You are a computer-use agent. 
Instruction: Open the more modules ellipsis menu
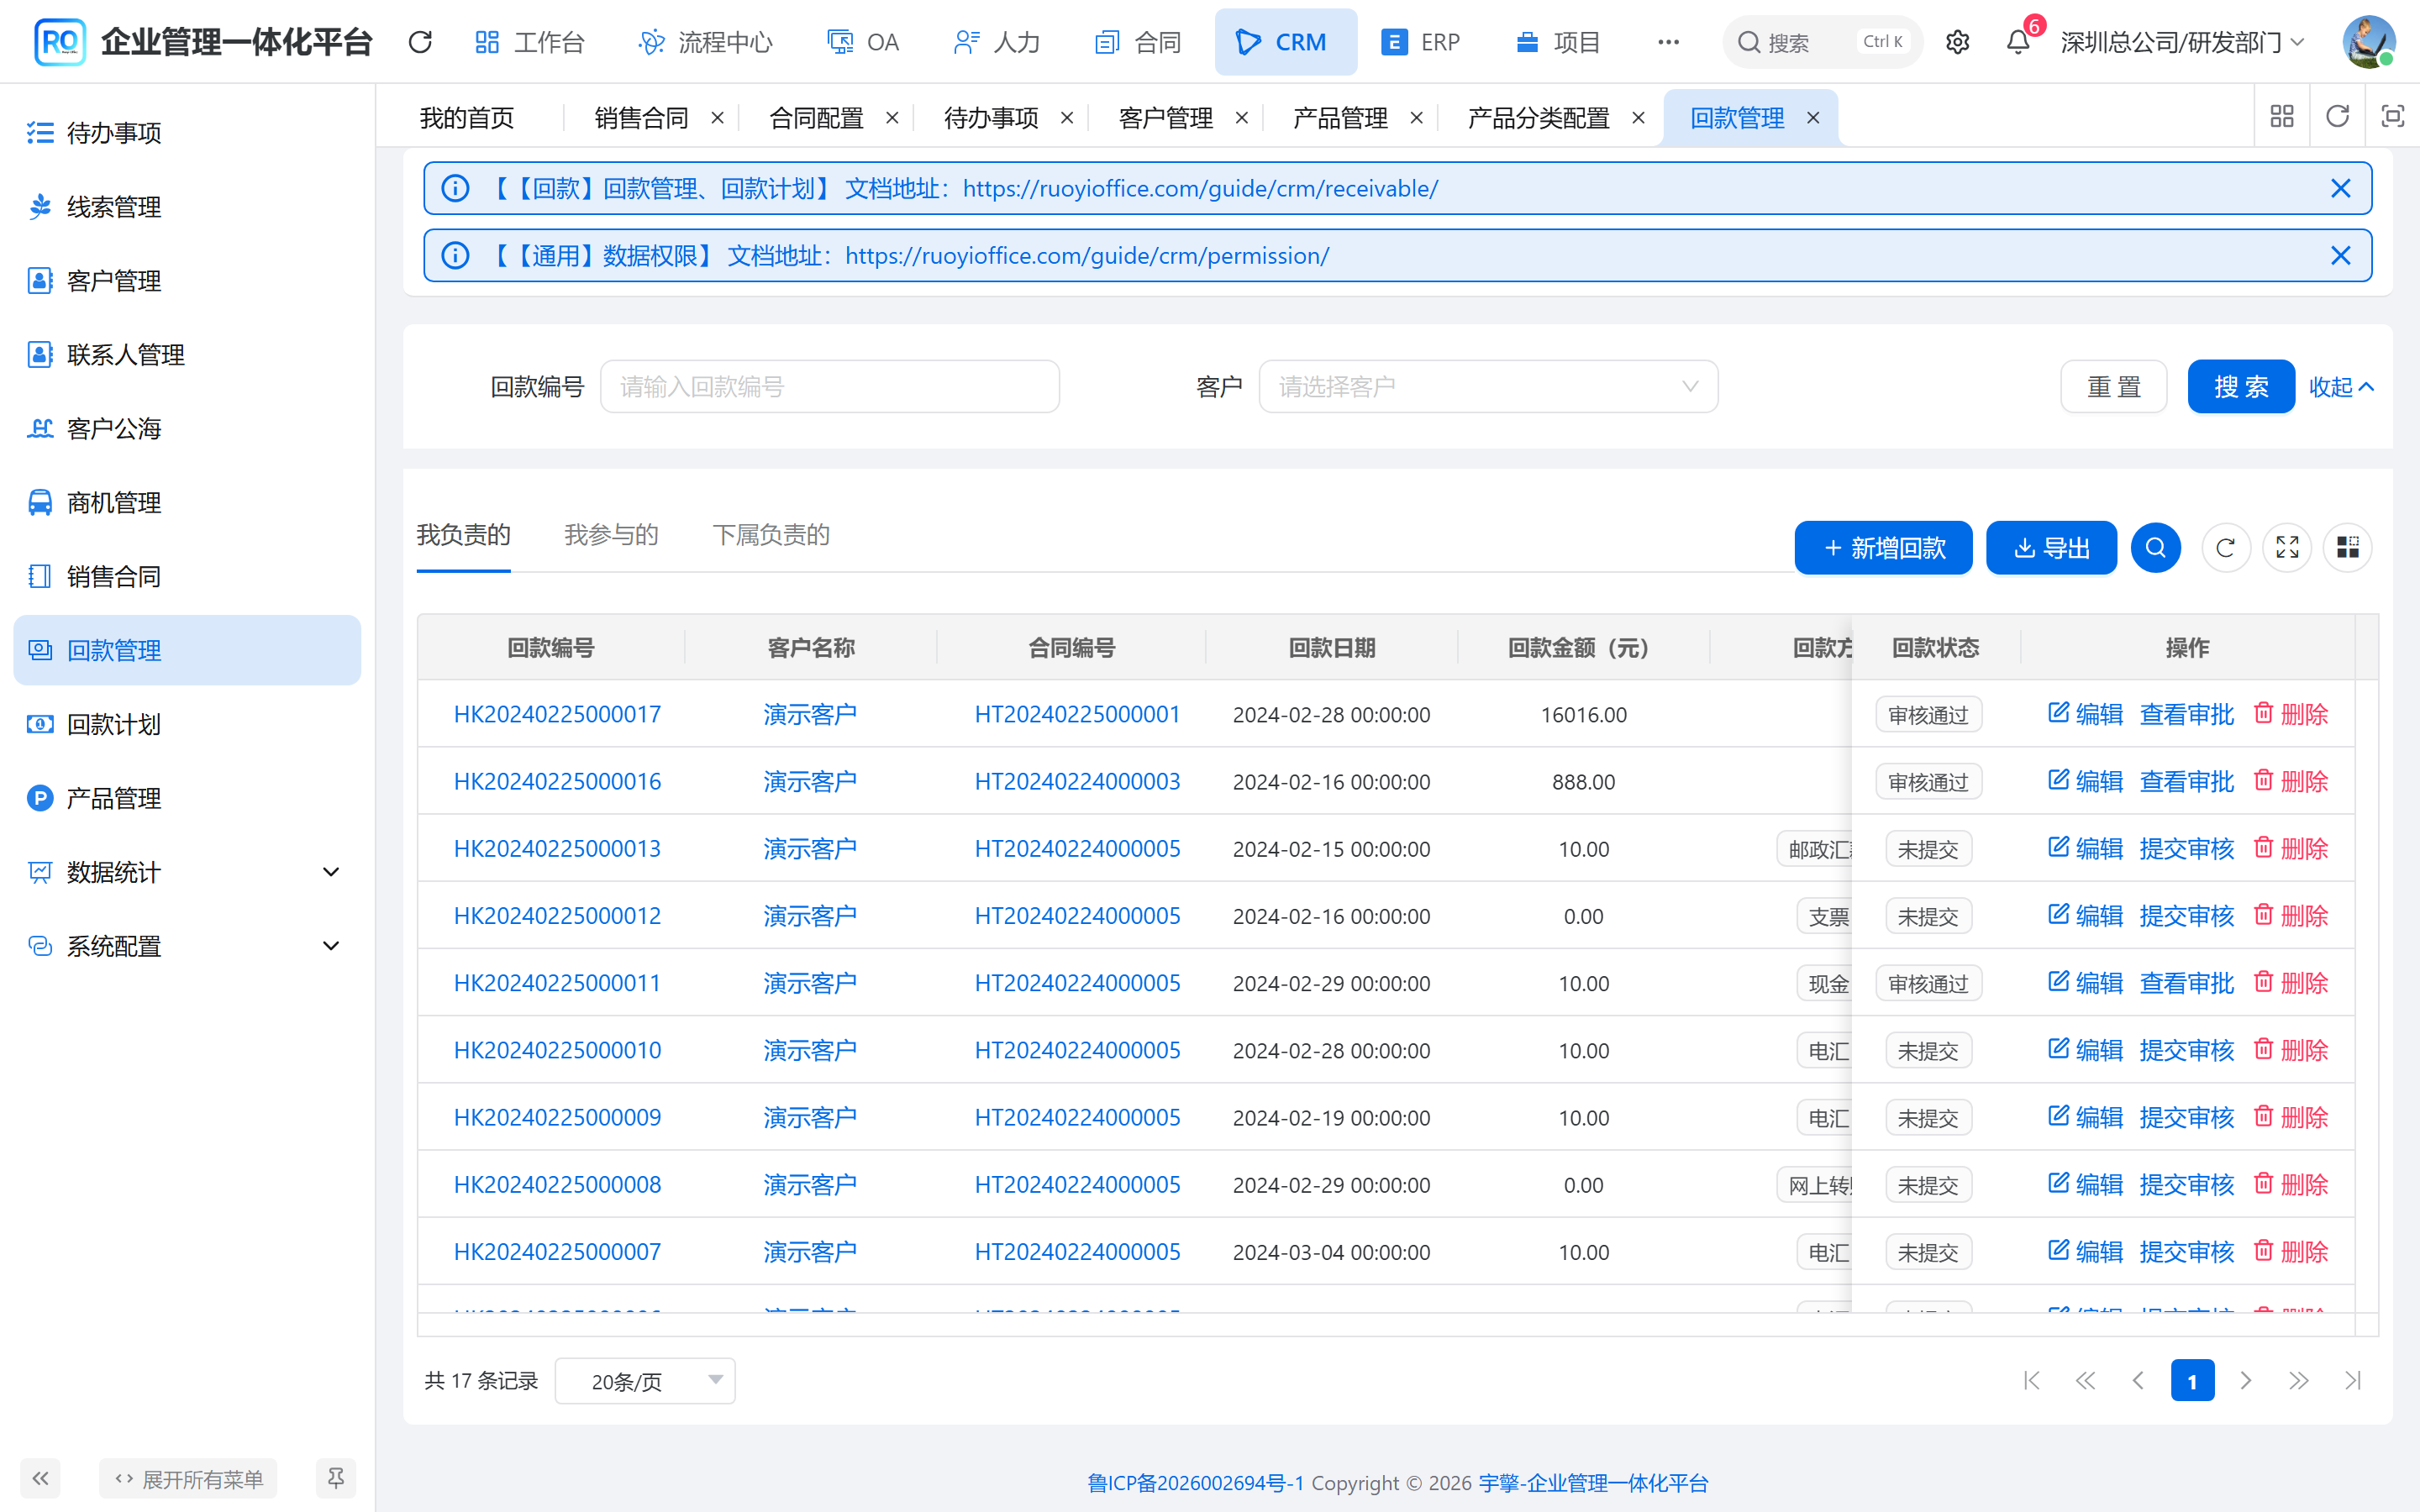click(x=1668, y=42)
